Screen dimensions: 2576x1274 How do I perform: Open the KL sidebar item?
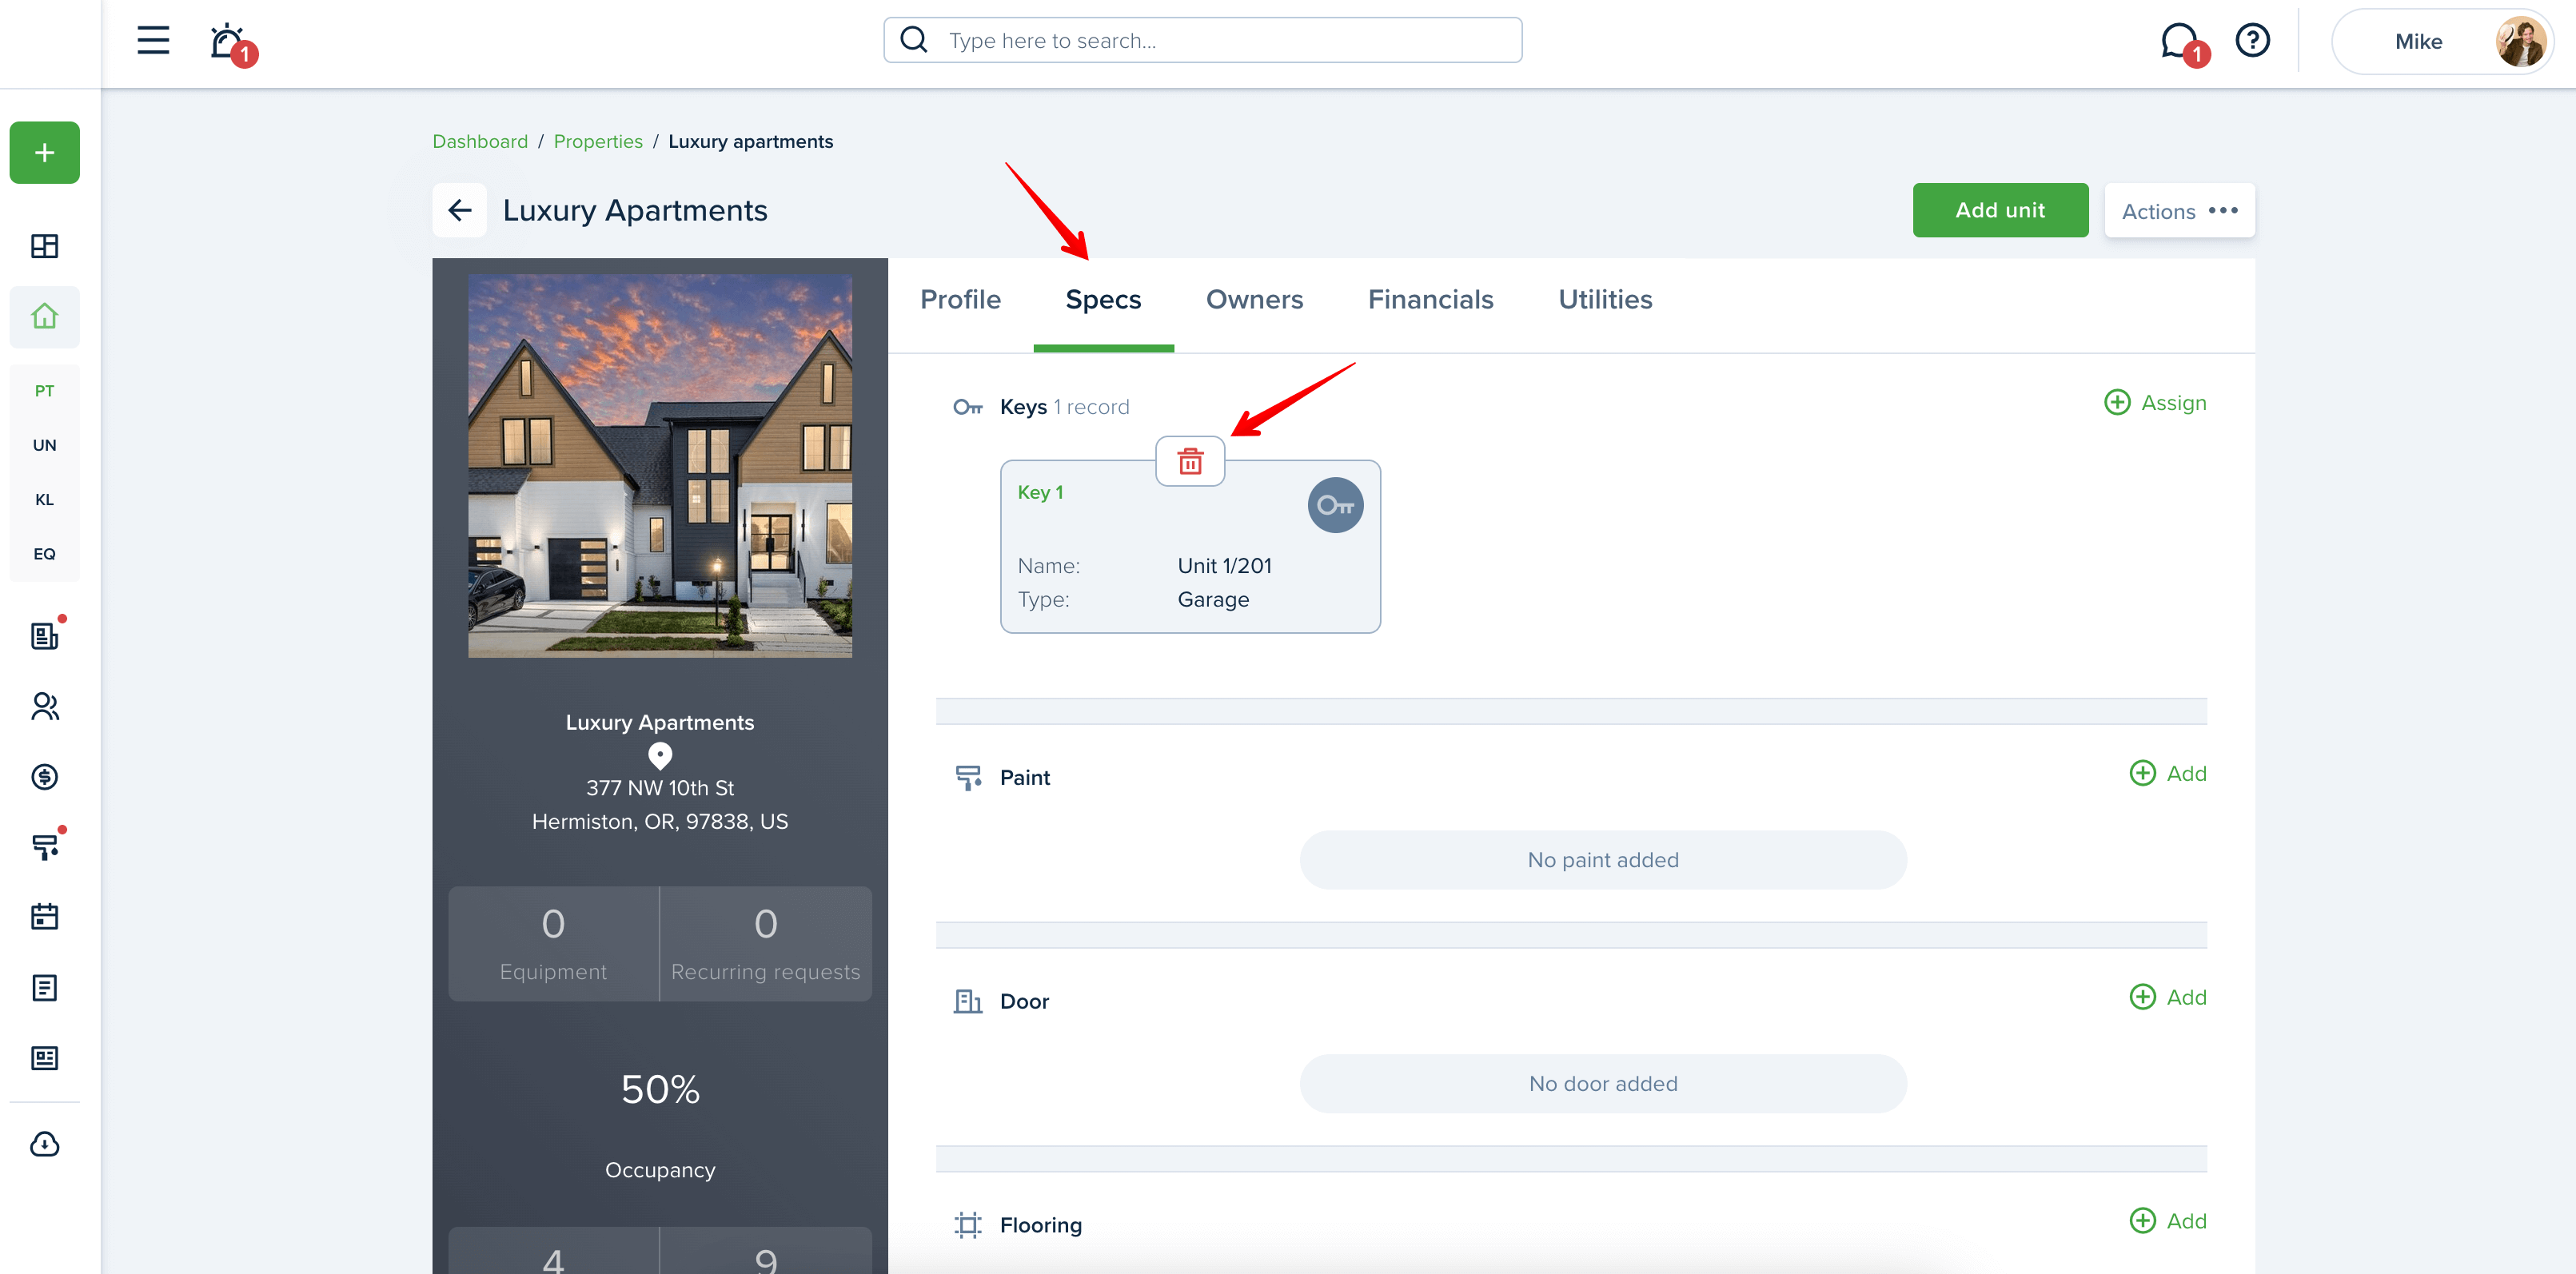click(x=45, y=499)
